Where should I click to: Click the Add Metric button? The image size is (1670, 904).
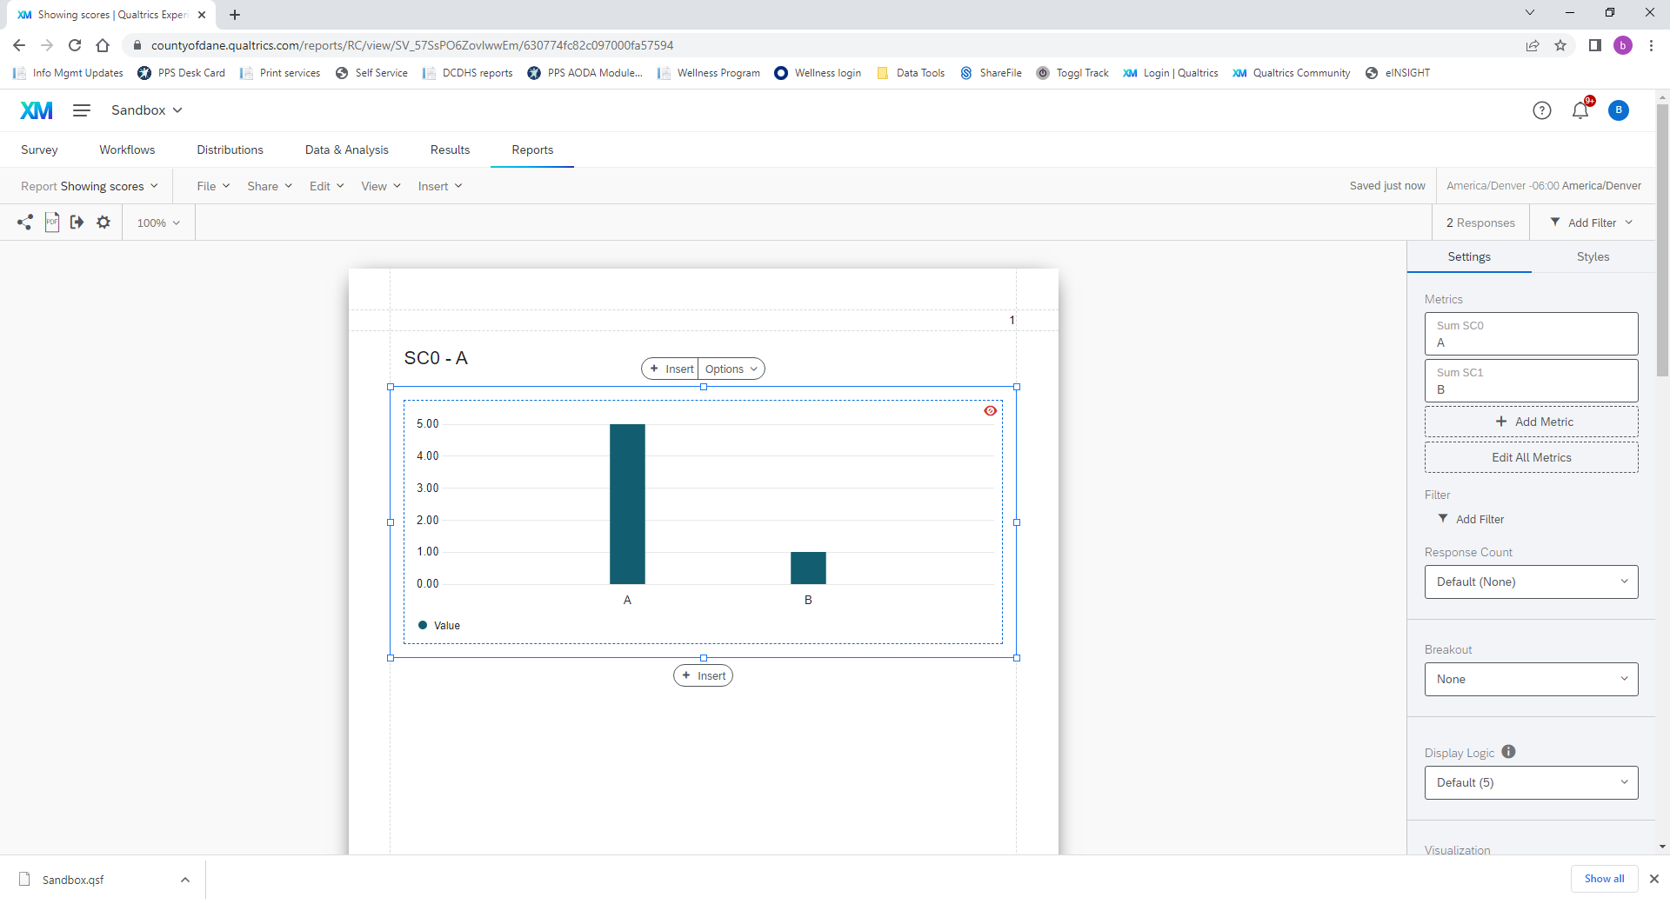pyautogui.click(x=1531, y=422)
